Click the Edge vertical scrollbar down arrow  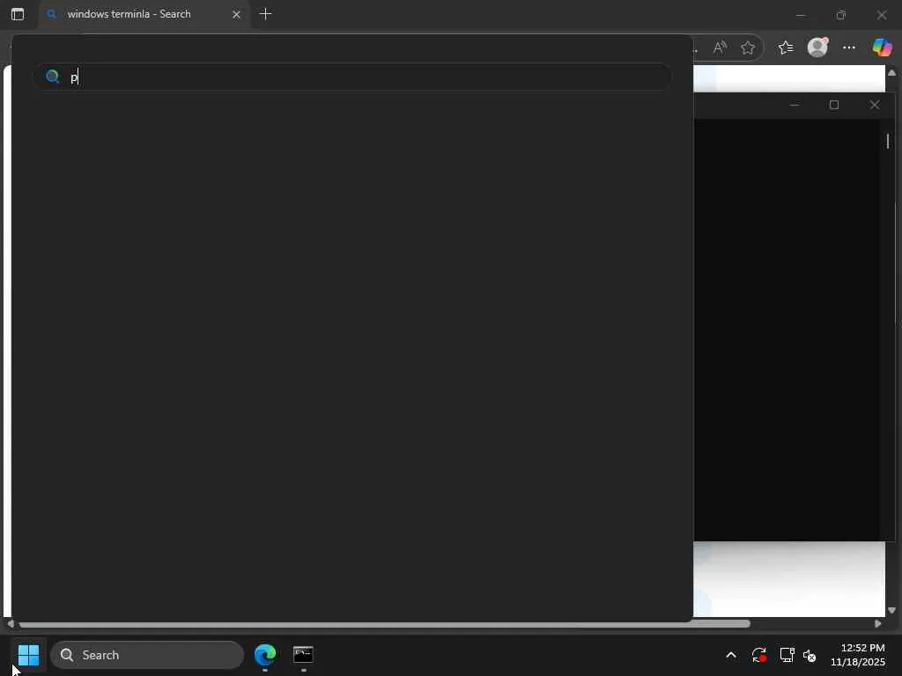(x=891, y=610)
